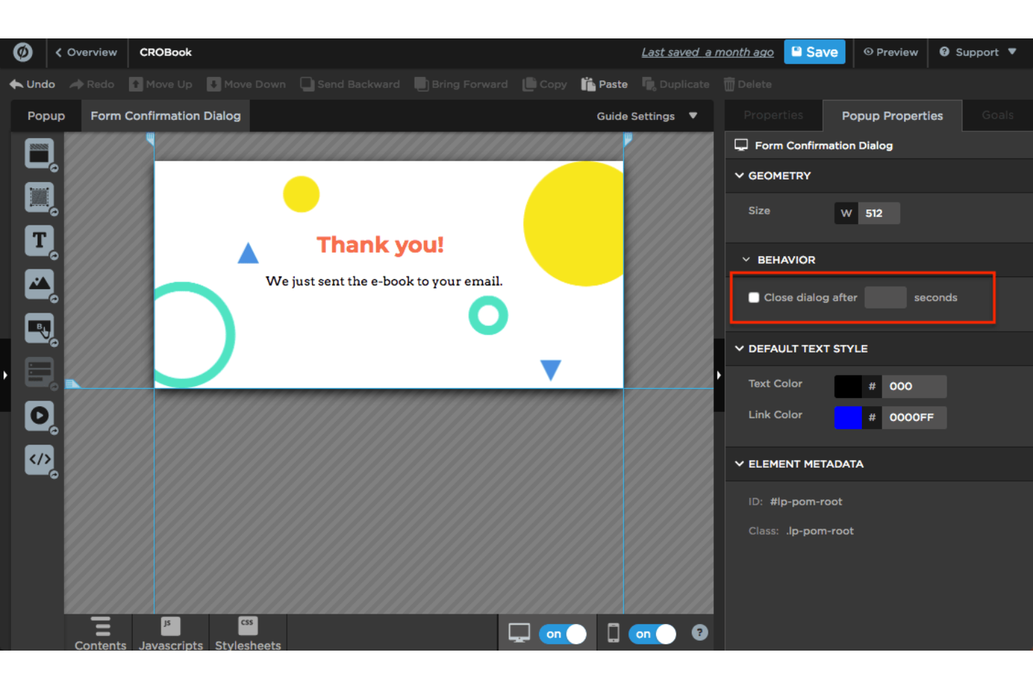
Task: Open the Guide Settings dropdown
Action: pos(648,116)
